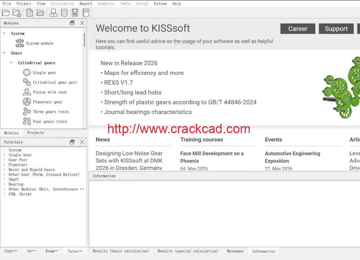Click the Support button
The width and height of the screenshot is (360, 260).
pos(336,29)
